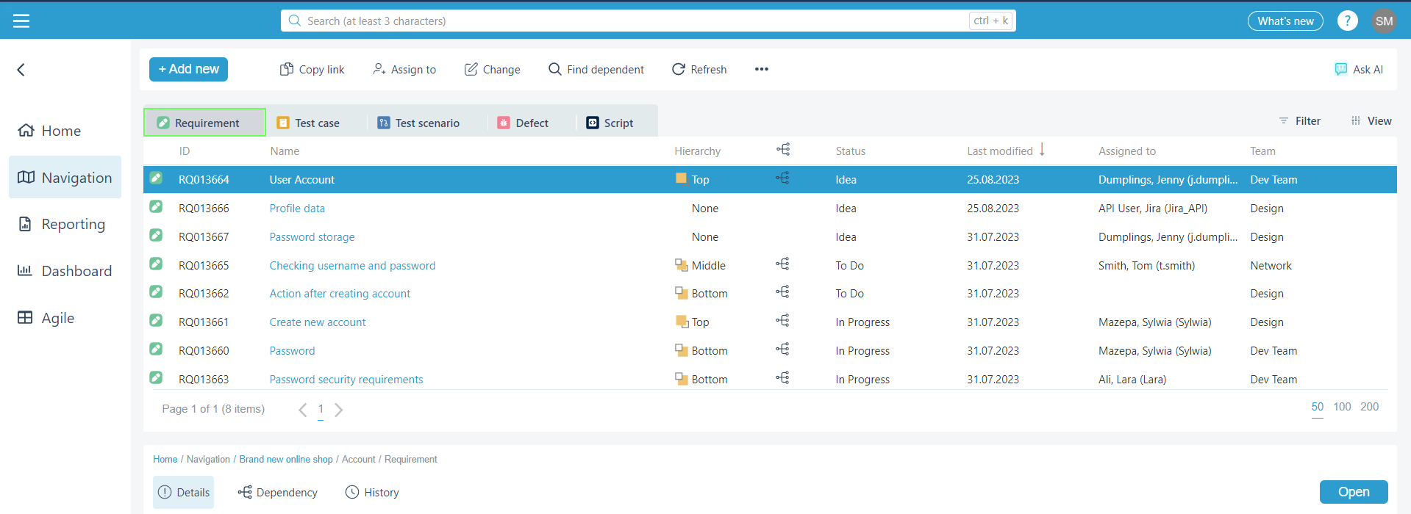Collapse the sidebar with back arrow
Screen dimensions: 1411x514
tap(21, 70)
